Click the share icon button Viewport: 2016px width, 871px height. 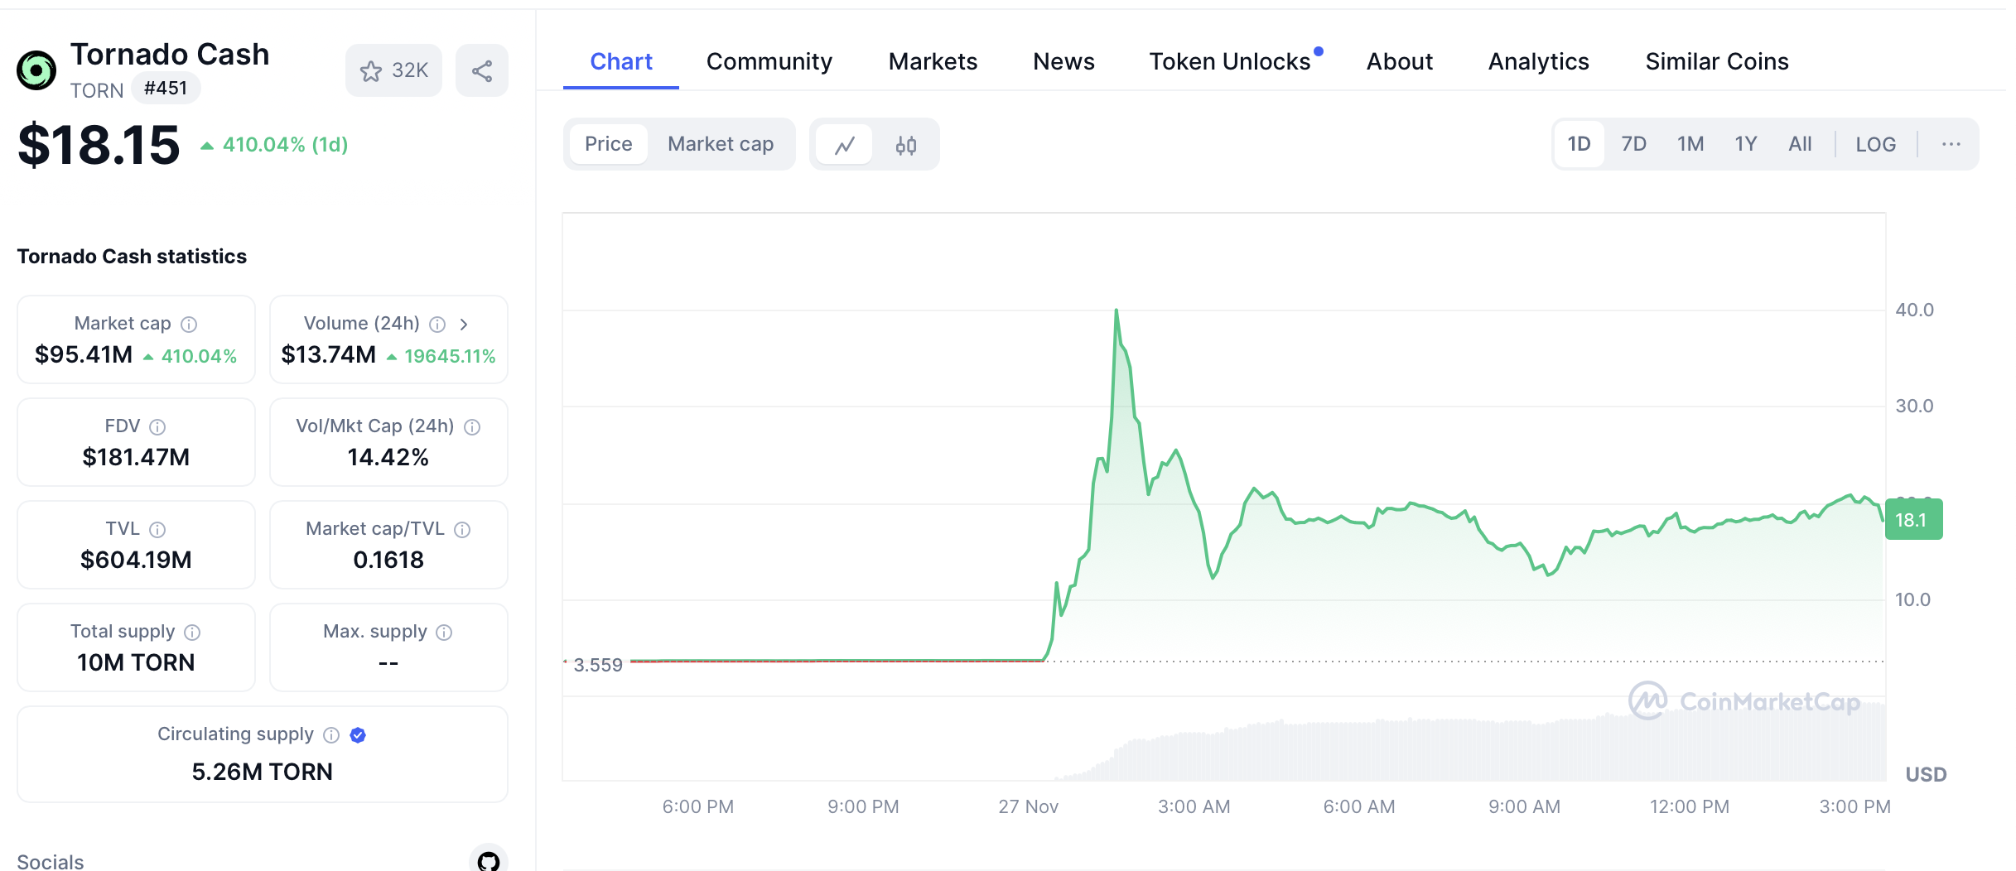(482, 71)
